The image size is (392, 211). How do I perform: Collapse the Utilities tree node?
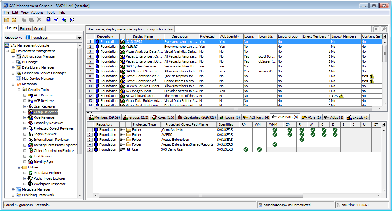pos(19,167)
